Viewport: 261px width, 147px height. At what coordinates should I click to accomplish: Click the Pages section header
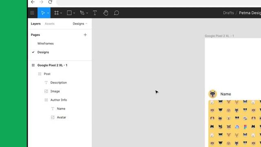tap(35, 35)
